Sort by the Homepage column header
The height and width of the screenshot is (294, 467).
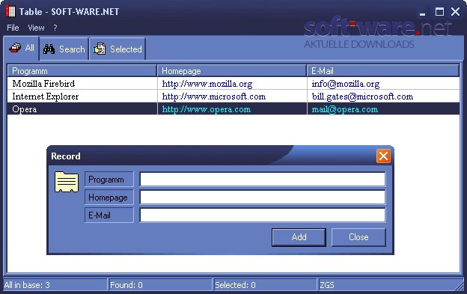pyautogui.click(x=232, y=71)
